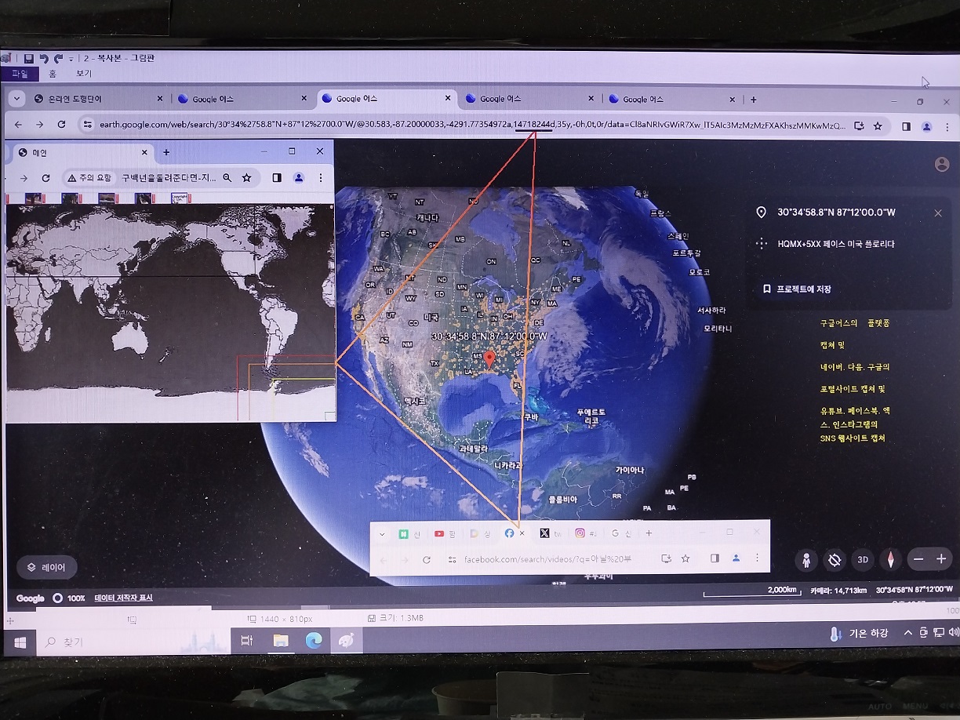Save the image from Paint's quick access toolbar
Viewport: 960px width, 720px height.
point(28,59)
